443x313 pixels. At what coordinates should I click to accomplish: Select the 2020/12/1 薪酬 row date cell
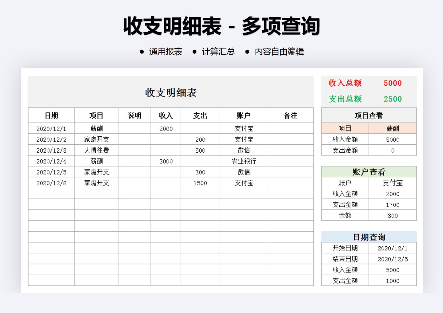coord(51,128)
